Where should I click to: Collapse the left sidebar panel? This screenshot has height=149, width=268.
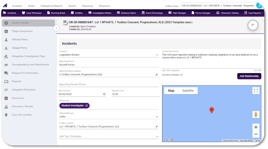pyautogui.click(x=56, y=28)
